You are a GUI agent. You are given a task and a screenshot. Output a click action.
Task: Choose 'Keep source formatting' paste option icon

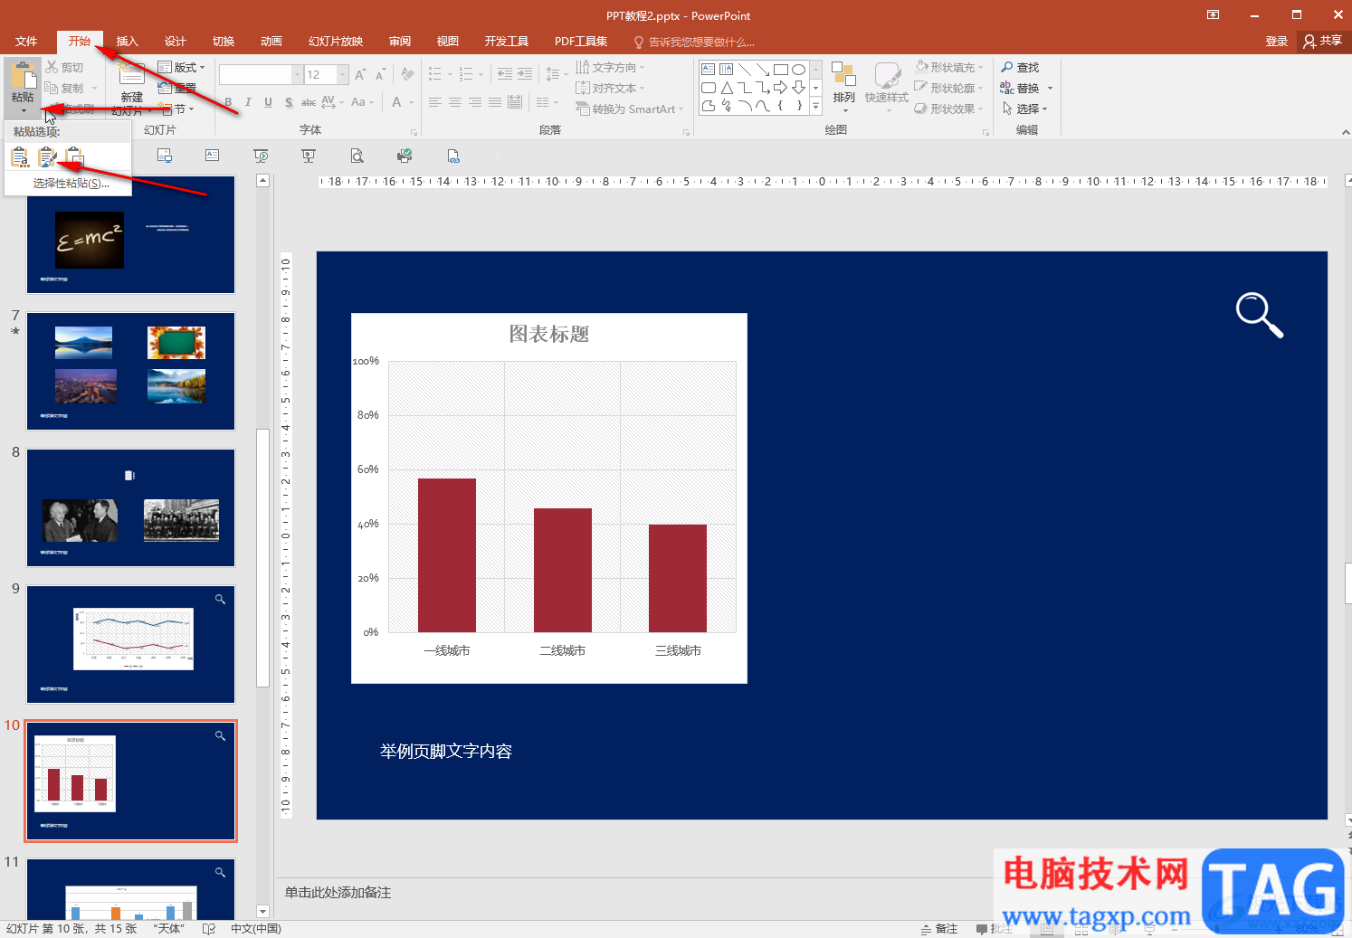coord(48,157)
